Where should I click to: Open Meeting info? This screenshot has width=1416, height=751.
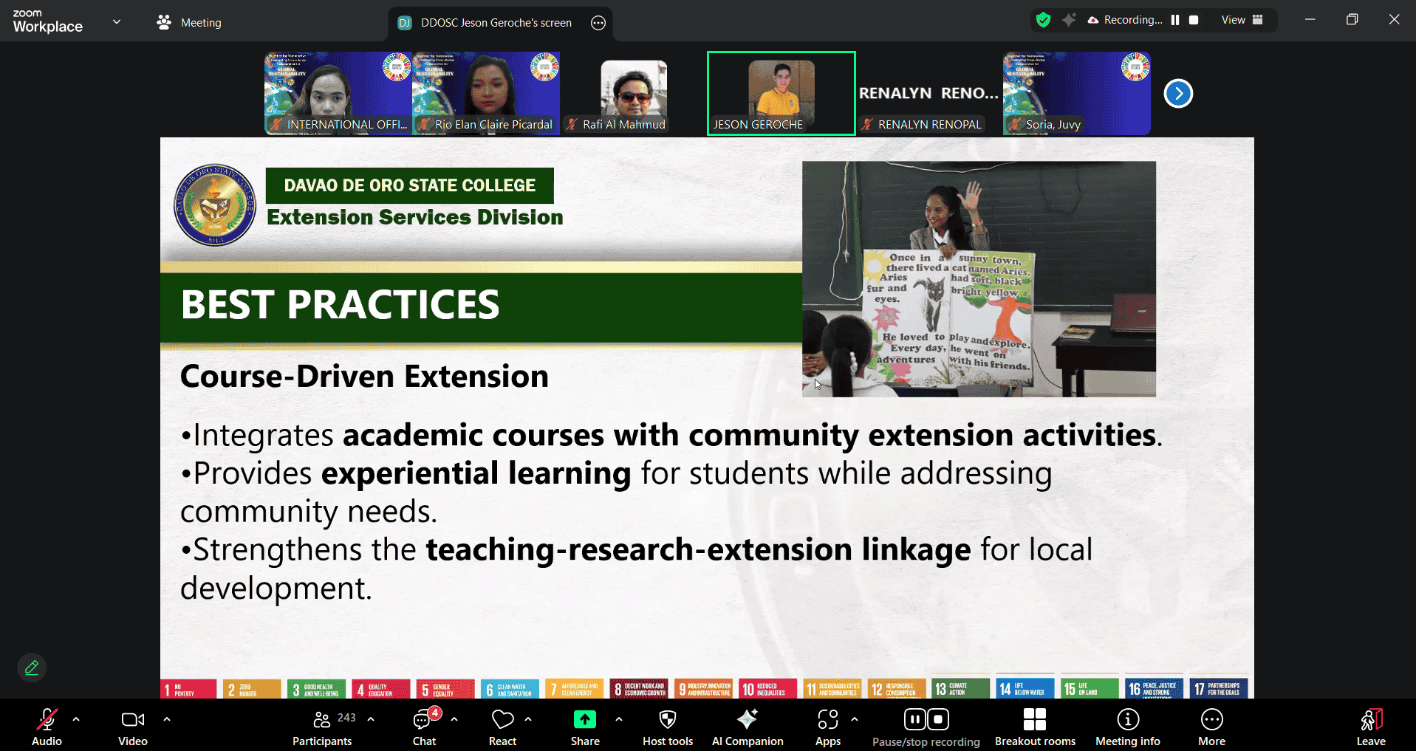click(1127, 727)
